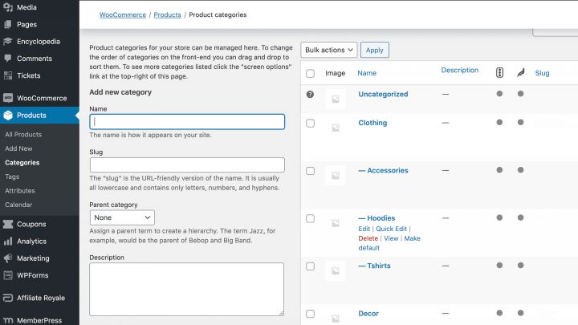Go to Tags submenu item
The image size is (578, 325).
point(12,177)
